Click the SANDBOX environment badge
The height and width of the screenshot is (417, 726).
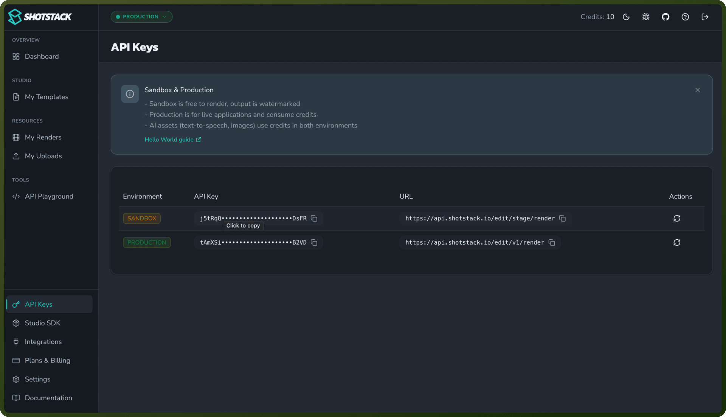142,219
